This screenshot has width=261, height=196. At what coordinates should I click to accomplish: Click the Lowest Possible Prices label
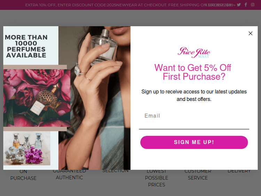click(x=157, y=178)
